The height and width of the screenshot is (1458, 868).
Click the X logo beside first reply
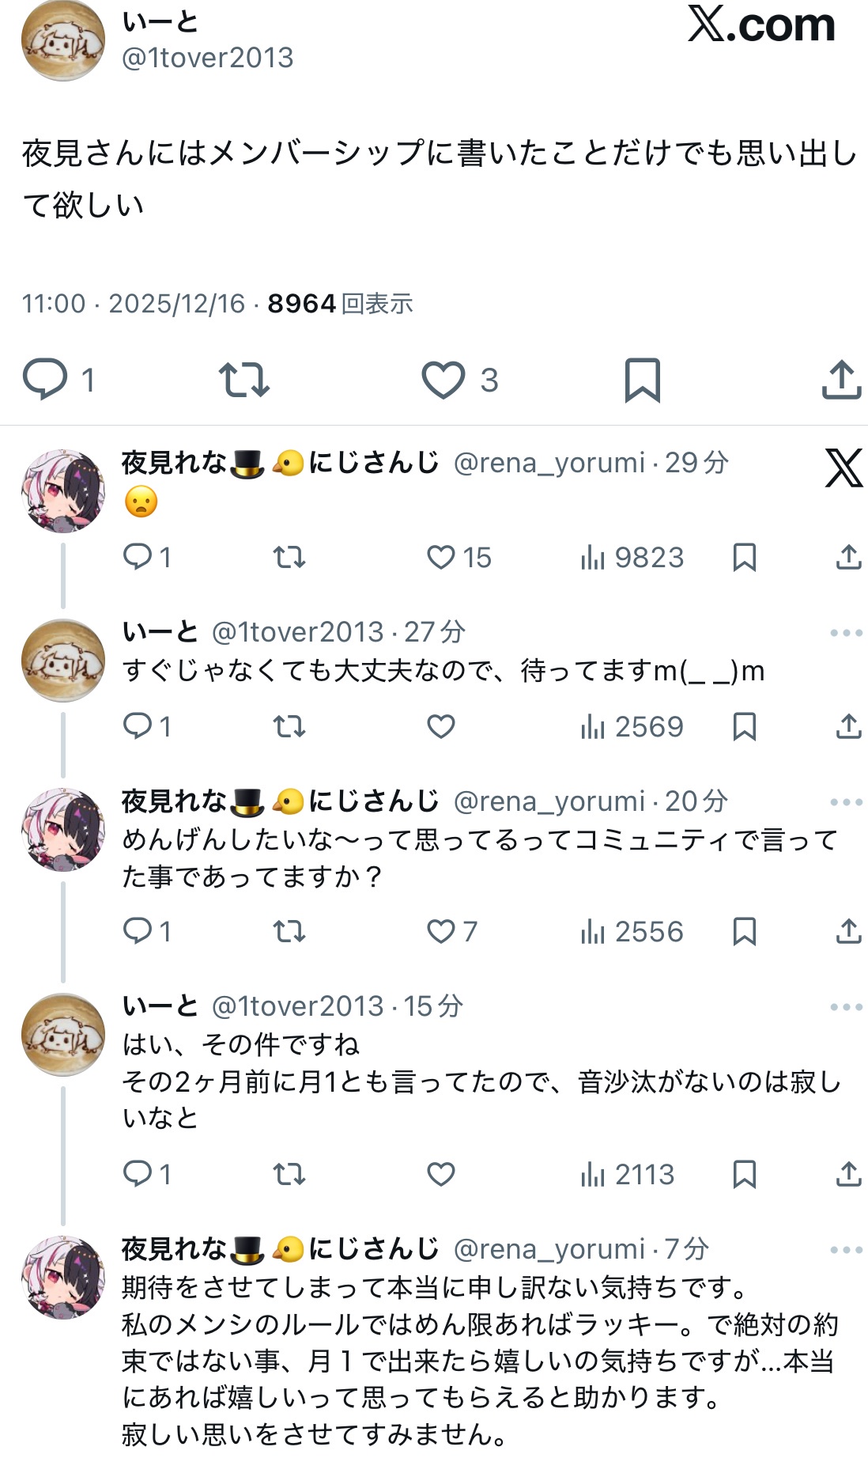pos(843,468)
